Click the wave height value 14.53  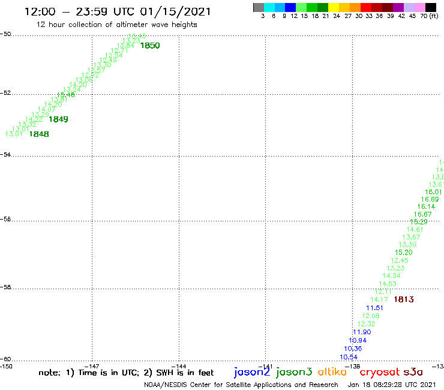(388, 284)
